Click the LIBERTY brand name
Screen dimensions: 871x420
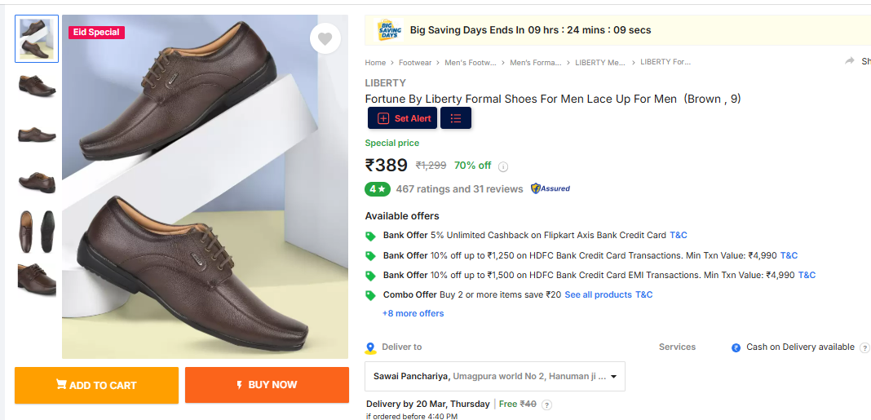tap(386, 83)
